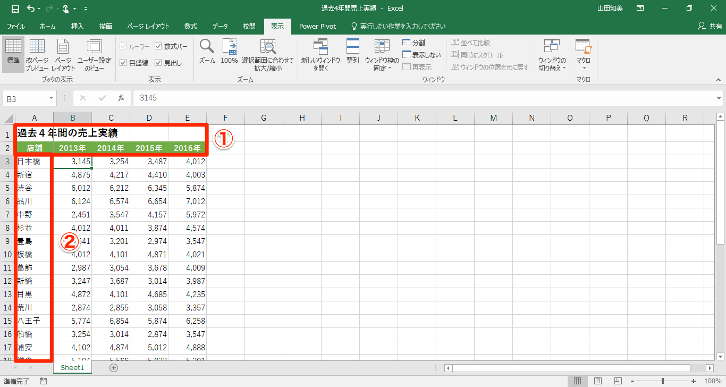Image resolution: width=726 pixels, height=387 pixels.
Task: Click Split (分割) window button
Action: coord(414,43)
